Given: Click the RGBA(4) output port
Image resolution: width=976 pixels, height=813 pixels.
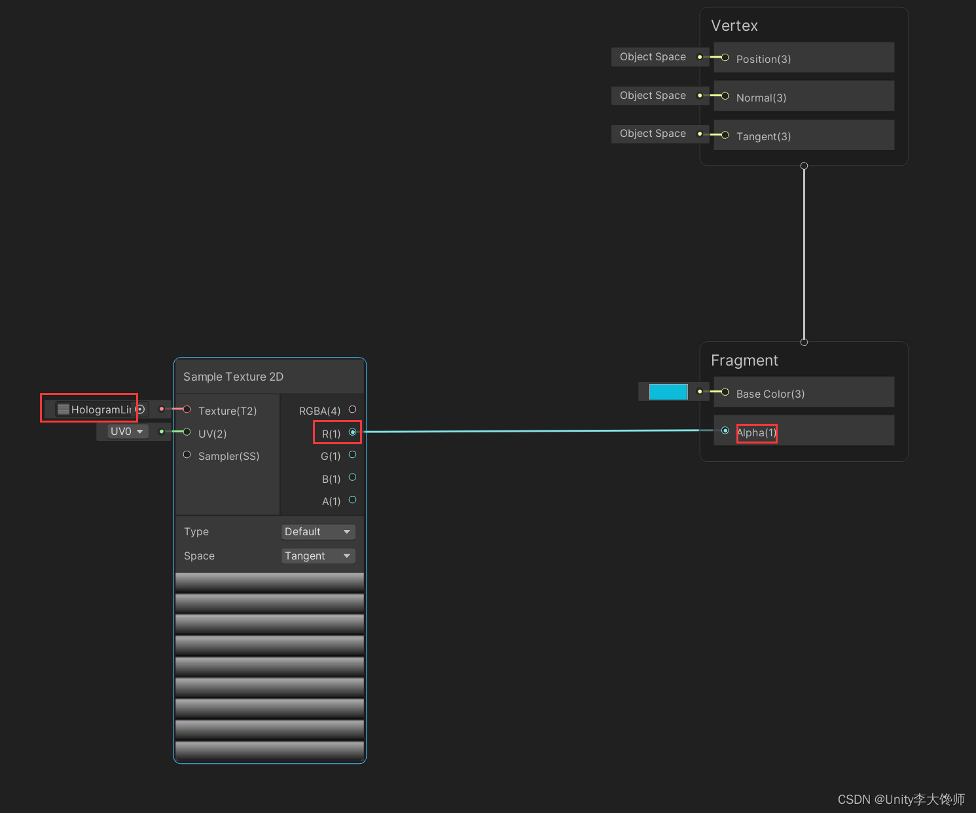Looking at the screenshot, I should click(352, 409).
